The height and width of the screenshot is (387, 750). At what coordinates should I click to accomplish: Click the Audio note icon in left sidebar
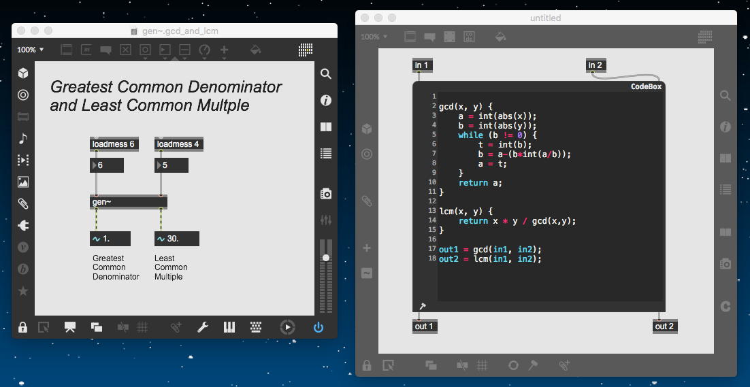23,139
